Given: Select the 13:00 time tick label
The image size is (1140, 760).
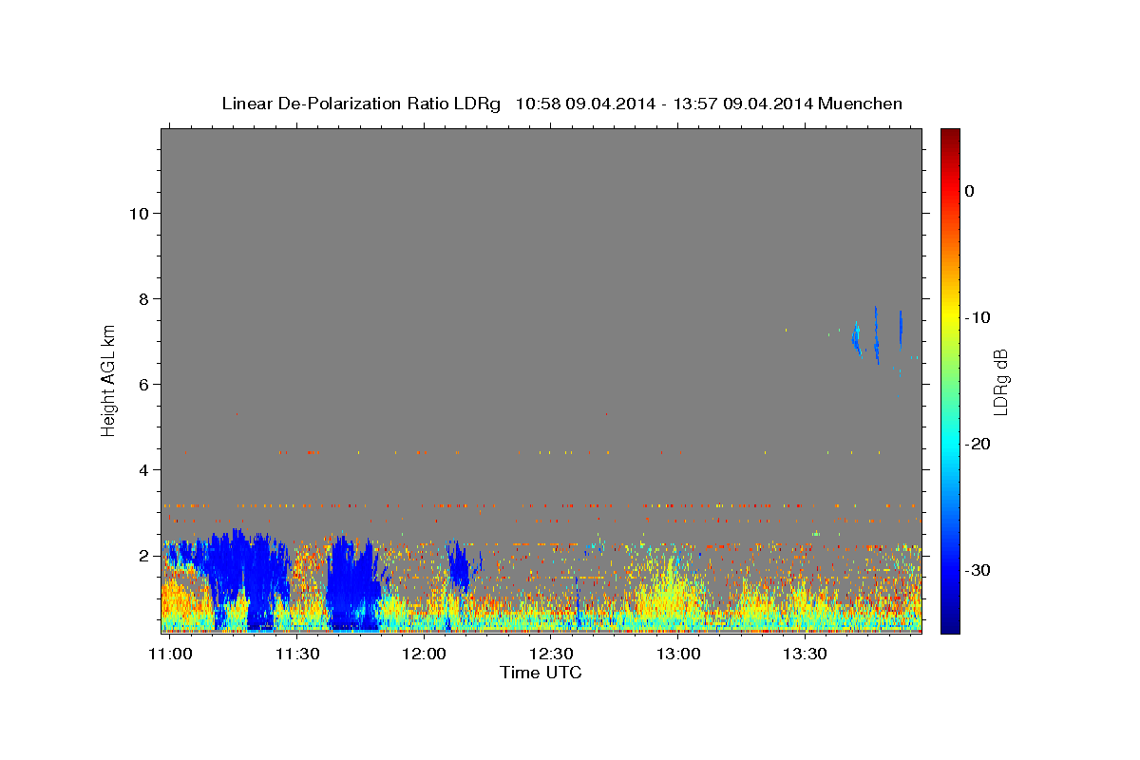Looking at the screenshot, I should 677,655.
